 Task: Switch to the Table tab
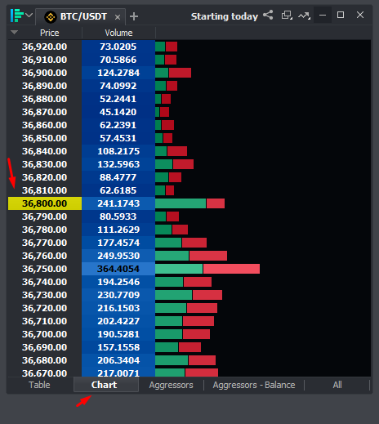39,385
